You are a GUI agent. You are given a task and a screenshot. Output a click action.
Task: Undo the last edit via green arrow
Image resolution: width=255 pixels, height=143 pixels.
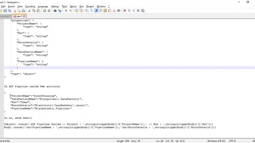44,11
